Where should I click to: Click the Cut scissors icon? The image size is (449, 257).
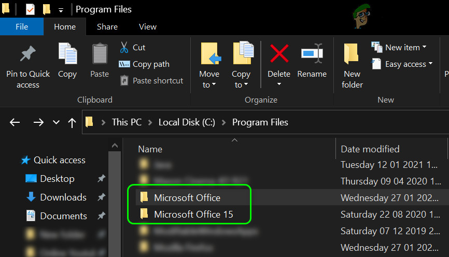[124, 48]
